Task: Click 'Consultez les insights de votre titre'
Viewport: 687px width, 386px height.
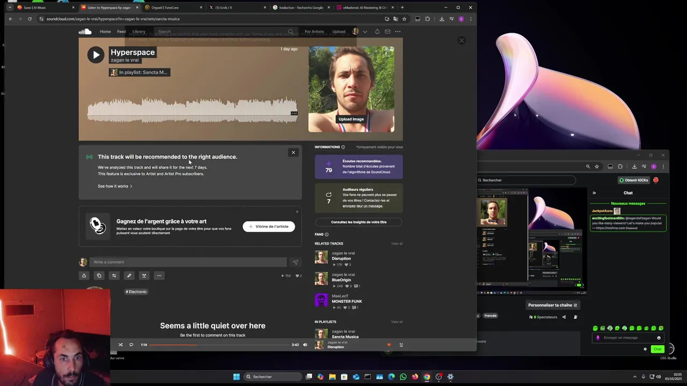Action: click(359, 222)
